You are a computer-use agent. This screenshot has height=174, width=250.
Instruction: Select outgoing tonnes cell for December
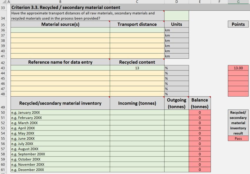click(x=176, y=170)
